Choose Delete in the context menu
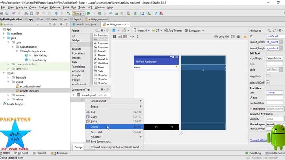 click(x=114, y=127)
